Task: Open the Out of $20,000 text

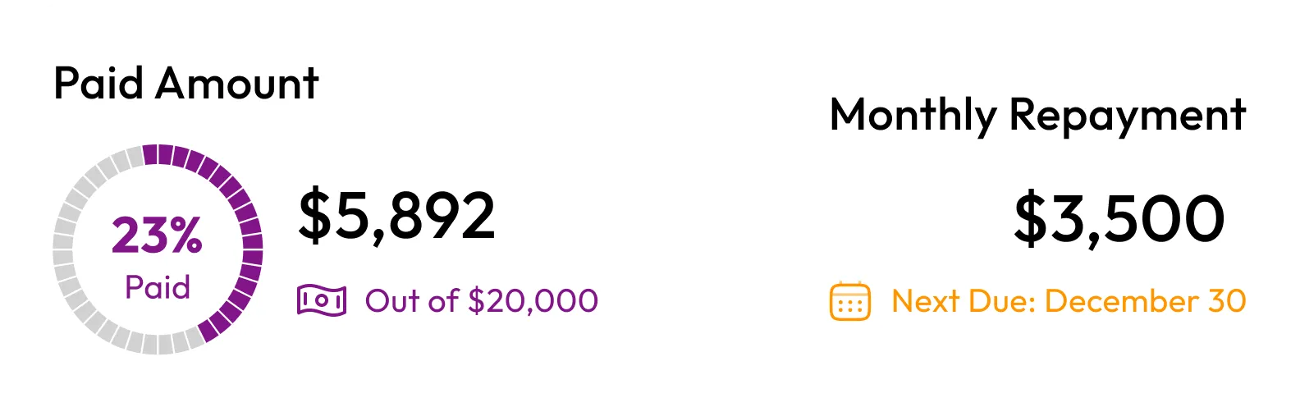Action: click(481, 301)
